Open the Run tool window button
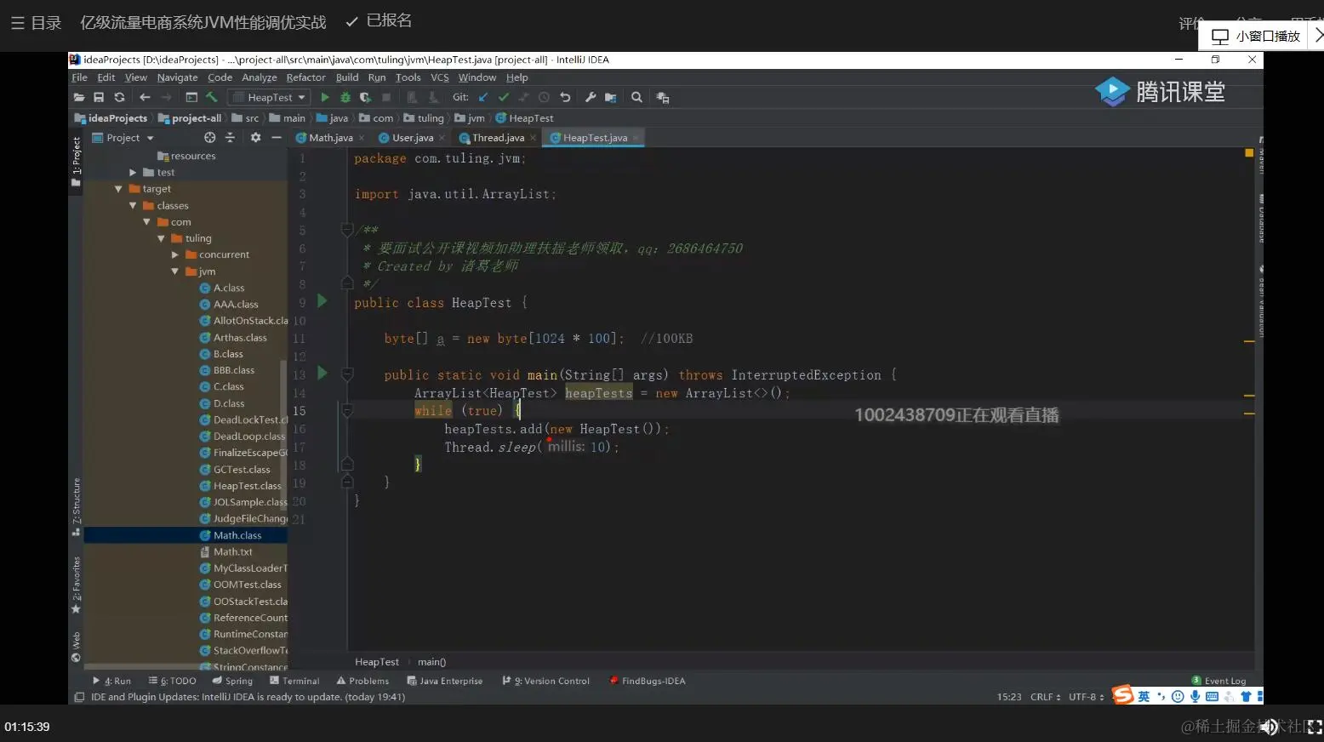 point(111,681)
